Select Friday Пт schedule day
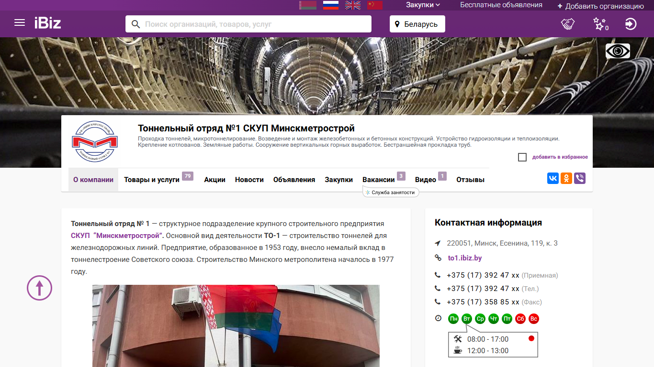Screen dimensions: 654x367 (507, 319)
